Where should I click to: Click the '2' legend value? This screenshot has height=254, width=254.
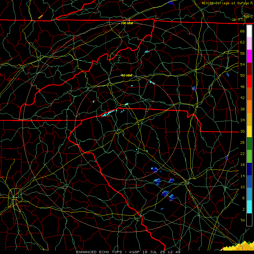point(243,209)
